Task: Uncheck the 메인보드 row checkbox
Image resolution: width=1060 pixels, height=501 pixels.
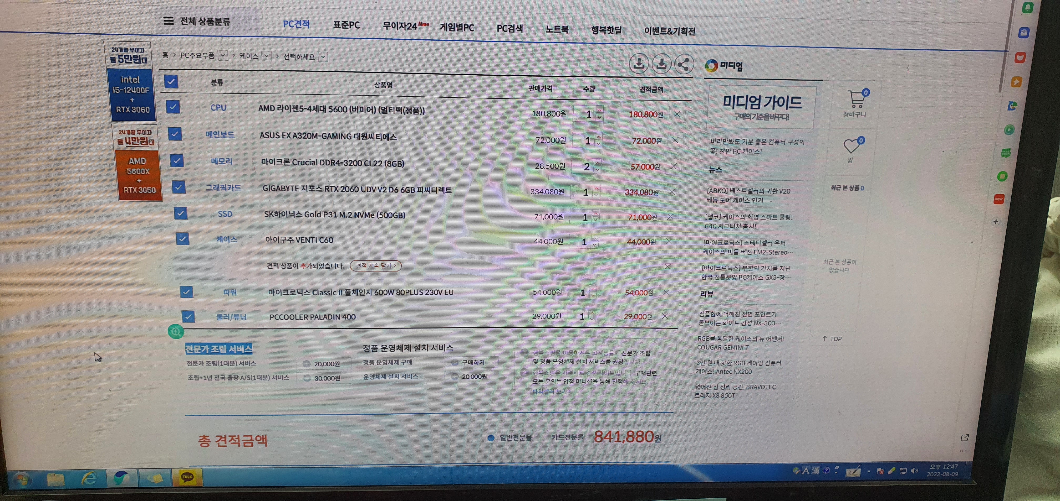Action: 175,134
